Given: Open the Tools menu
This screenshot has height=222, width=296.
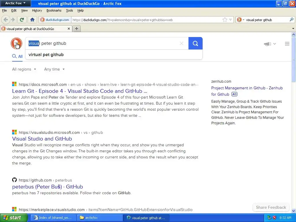Looking at the screenshot, I should point(69,11).
